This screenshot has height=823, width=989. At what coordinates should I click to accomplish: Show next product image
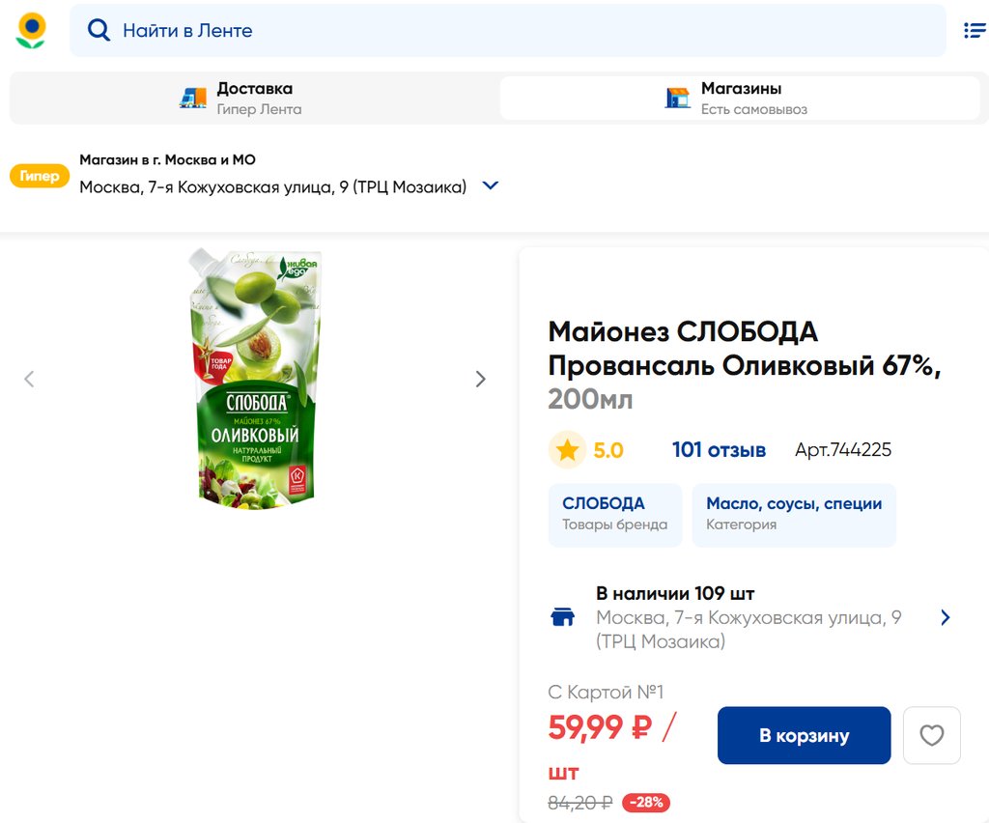tap(480, 380)
